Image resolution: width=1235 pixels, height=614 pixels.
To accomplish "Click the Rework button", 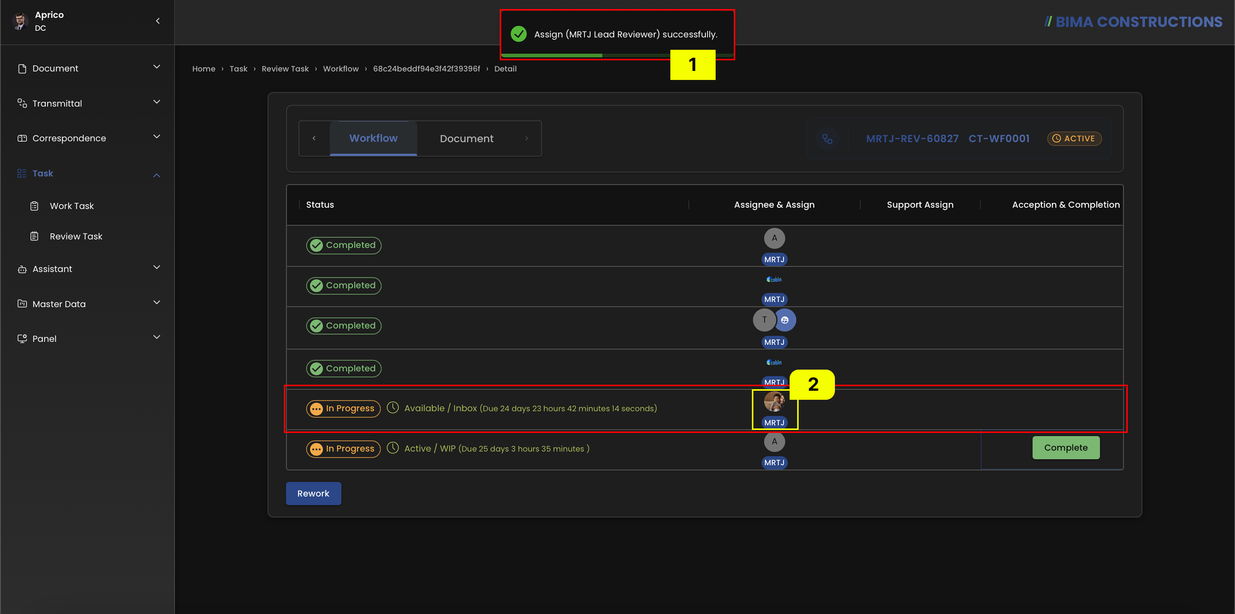I will point(314,493).
